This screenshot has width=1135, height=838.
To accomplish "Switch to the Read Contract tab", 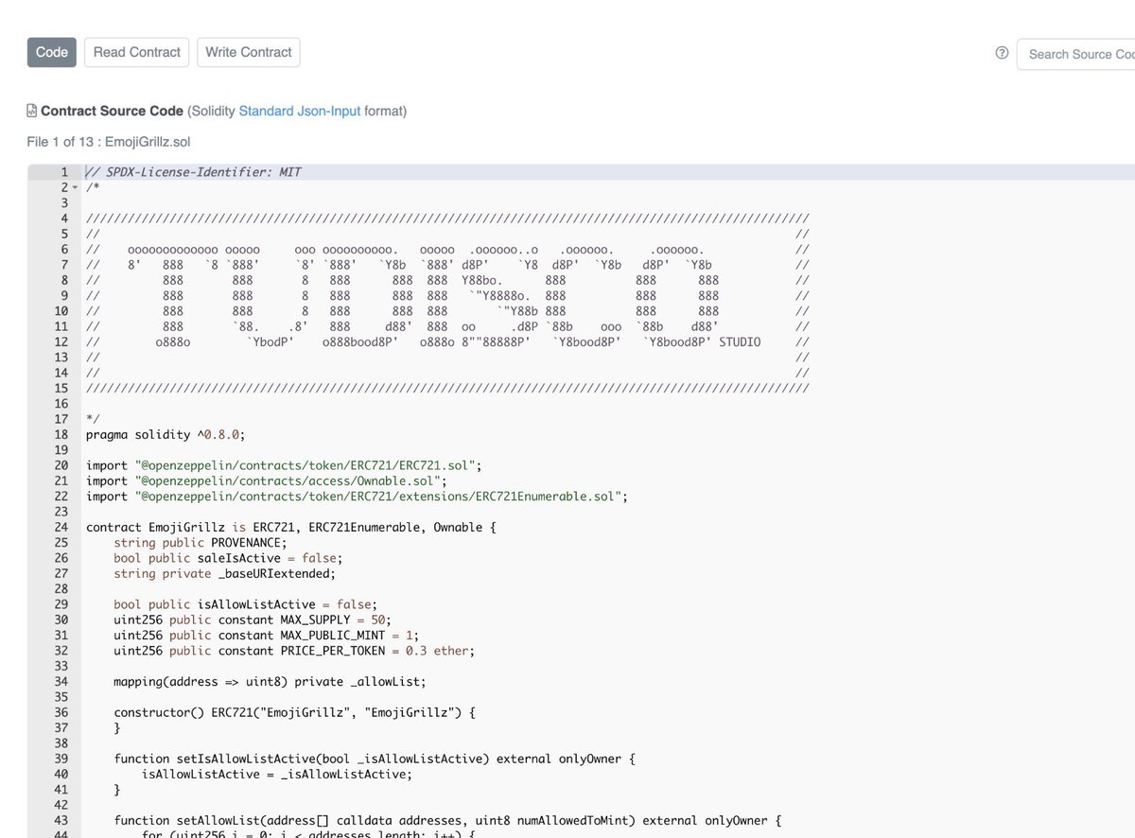I will coord(136,52).
